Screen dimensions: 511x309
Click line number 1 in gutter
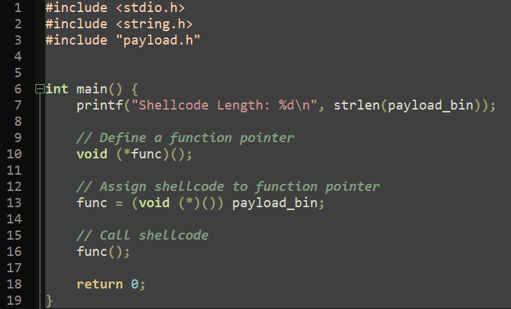tap(18, 8)
